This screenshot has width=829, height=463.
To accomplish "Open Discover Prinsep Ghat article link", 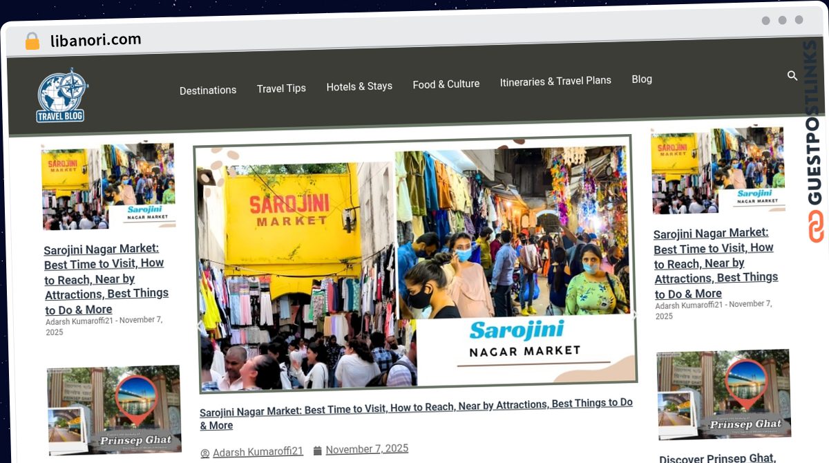I will coord(717,457).
